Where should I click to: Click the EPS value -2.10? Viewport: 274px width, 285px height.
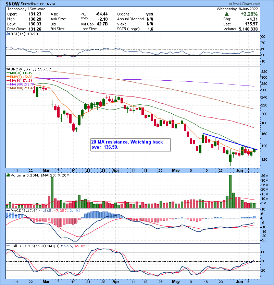click(x=103, y=19)
